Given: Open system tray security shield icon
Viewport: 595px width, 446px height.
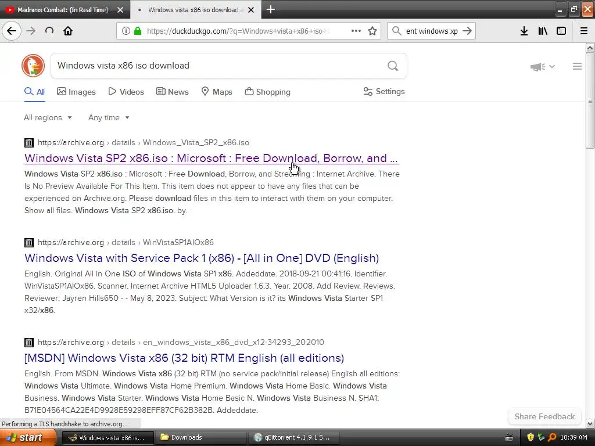Looking at the screenshot, I should [531, 437].
